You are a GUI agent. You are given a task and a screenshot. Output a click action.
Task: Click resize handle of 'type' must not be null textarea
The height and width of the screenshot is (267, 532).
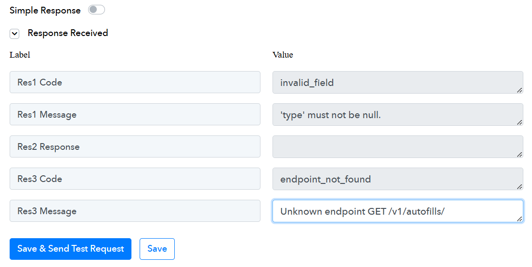coord(519,122)
